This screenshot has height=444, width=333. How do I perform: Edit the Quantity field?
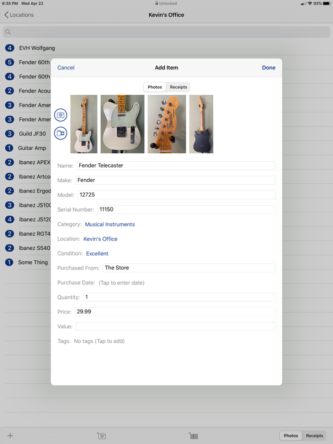pyautogui.click(x=180, y=297)
